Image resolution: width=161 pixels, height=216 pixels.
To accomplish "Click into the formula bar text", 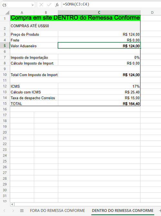I will (111, 5).
